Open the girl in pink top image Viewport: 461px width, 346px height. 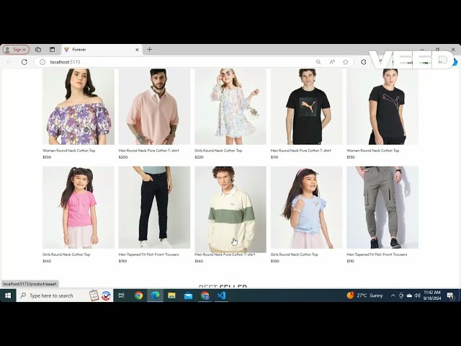point(79,208)
